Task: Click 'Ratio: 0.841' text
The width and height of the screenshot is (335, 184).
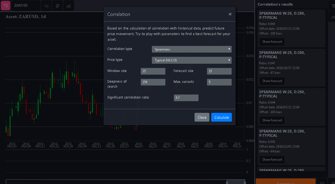Action: point(267,142)
